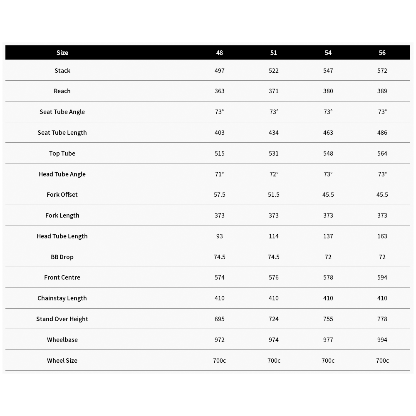Click the BB Drop row label
The width and height of the screenshot is (416, 416).
(62, 257)
